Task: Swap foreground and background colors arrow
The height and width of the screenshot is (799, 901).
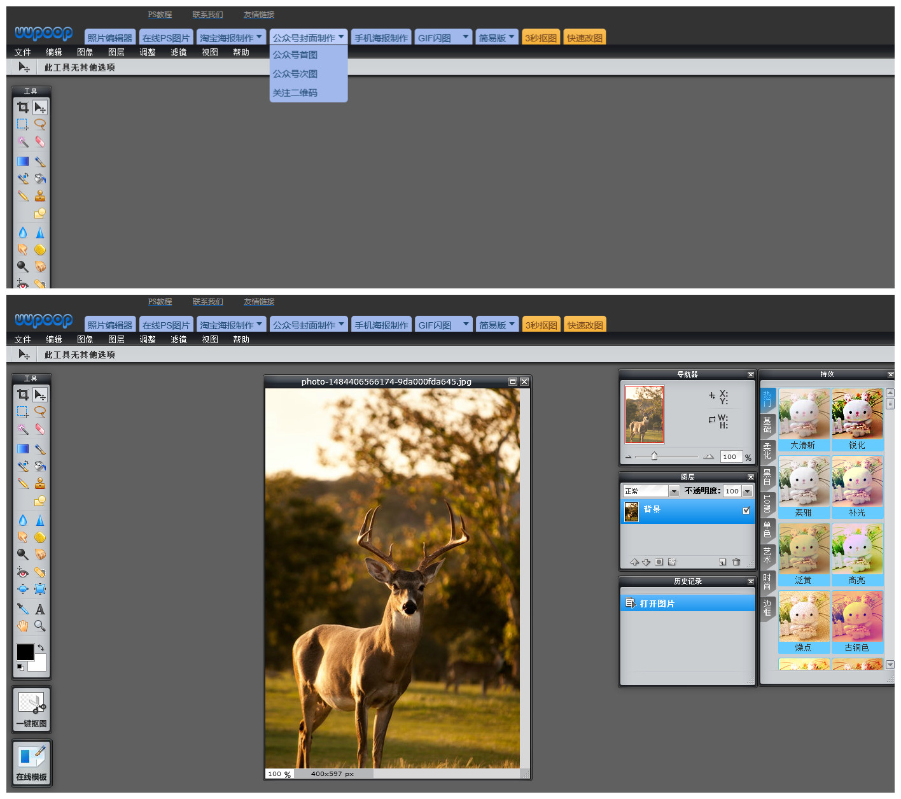Action: tap(41, 647)
